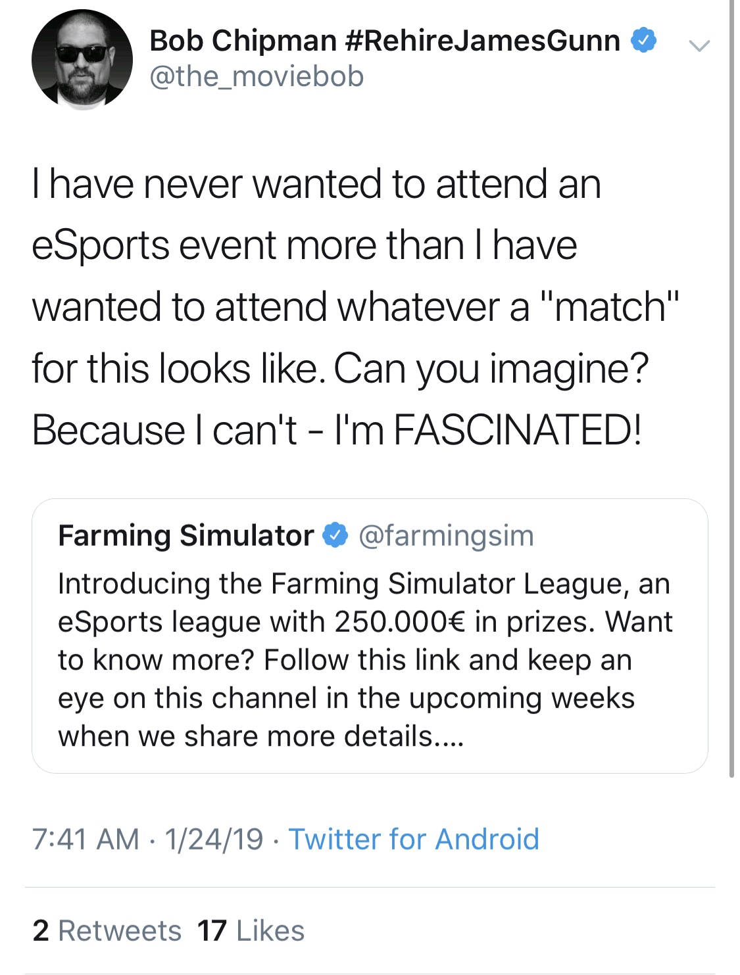Click the 250.000€ prize text in quoted tweet

coord(399,622)
